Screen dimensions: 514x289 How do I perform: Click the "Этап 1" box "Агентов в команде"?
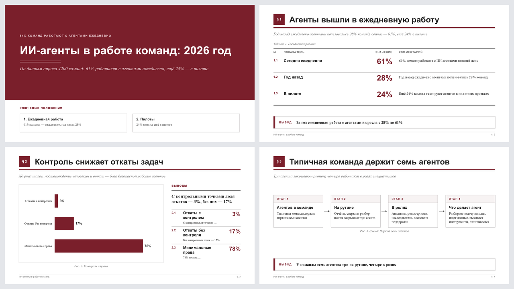pyautogui.click(x=298, y=211)
